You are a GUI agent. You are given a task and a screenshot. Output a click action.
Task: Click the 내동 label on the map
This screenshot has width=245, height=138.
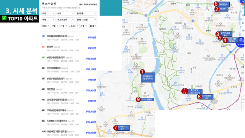[189, 53]
